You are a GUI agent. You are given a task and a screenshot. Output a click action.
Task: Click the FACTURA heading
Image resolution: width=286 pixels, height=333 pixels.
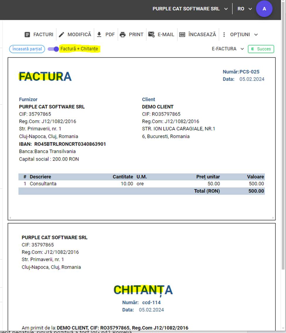pyautogui.click(x=45, y=77)
